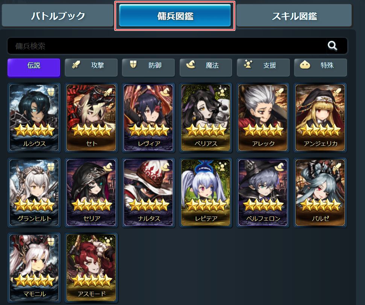Image resolution: width=365 pixels, height=305 pixels.
Task: Toggle the 攻撃 attack filter
Action: coord(91,68)
